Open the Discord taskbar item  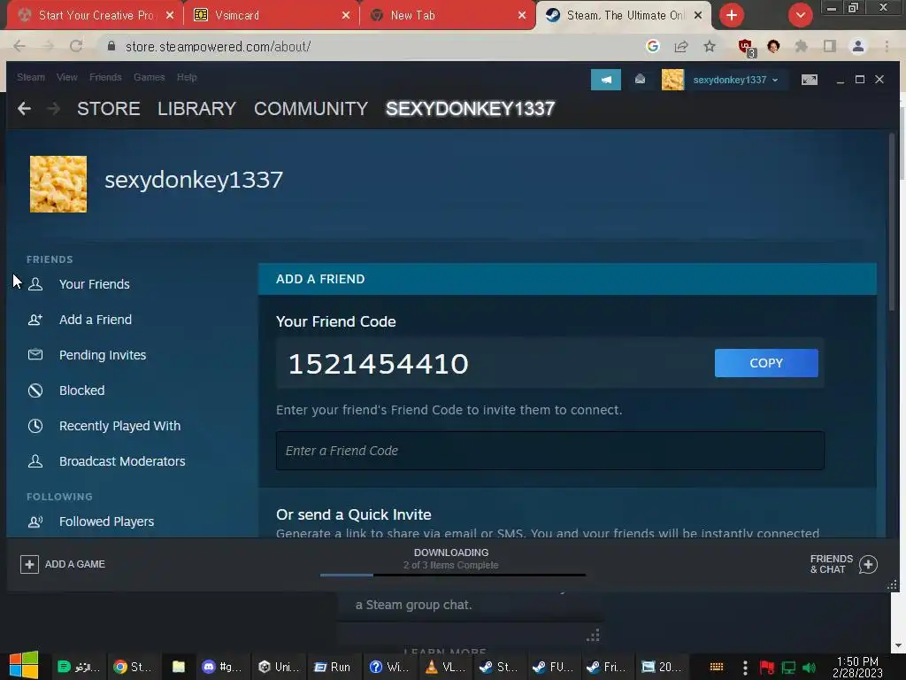click(x=222, y=667)
